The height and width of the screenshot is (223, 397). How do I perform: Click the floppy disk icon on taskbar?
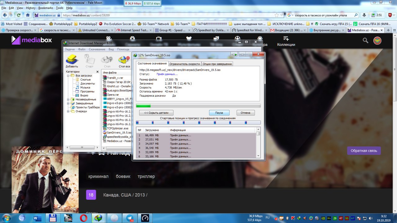pos(53,218)
